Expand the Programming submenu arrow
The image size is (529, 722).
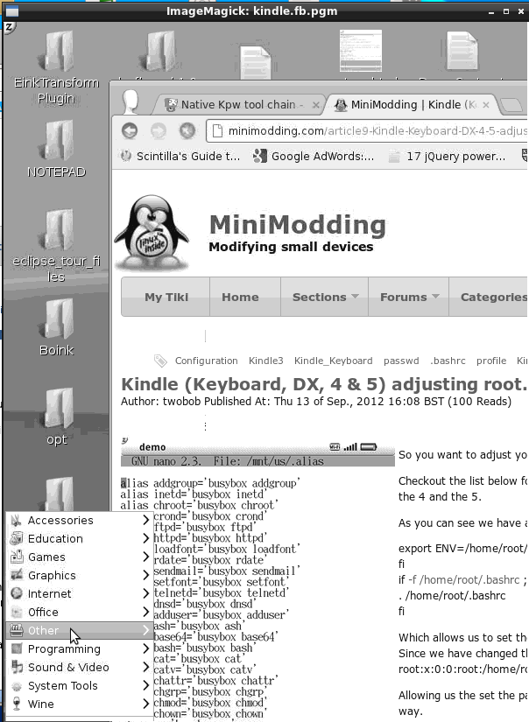145,648
